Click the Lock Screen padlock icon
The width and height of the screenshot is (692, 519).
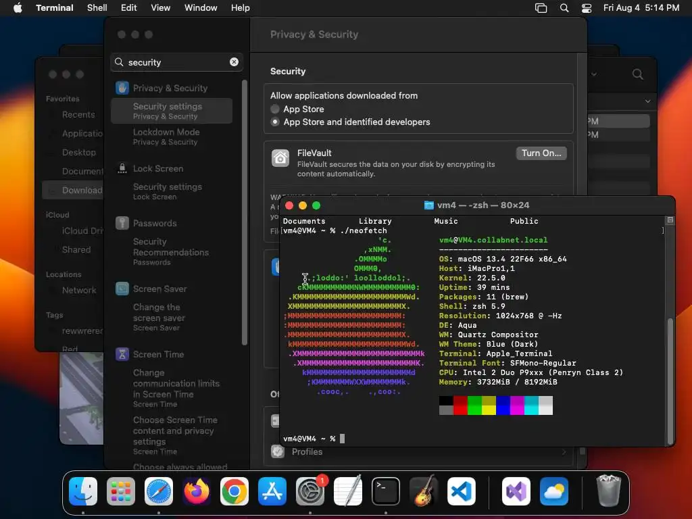tap(122, 168)
